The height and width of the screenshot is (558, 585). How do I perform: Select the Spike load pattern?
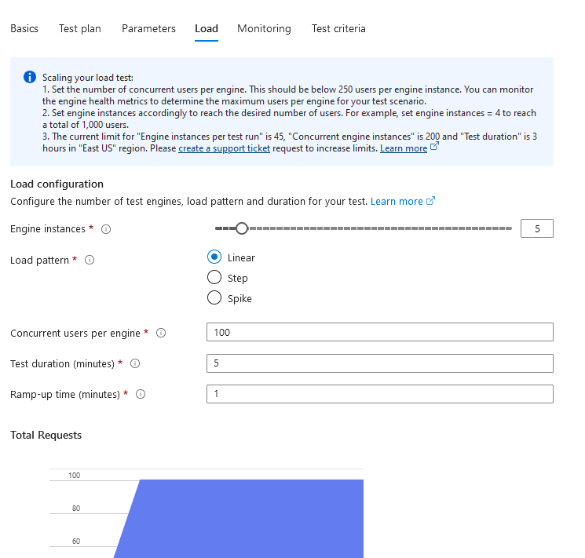[214, 297]
